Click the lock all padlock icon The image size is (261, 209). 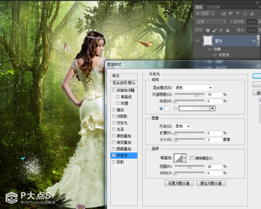pyautogui.click(x=228, y=30)
